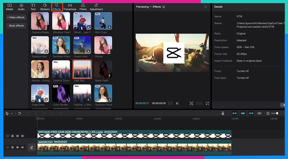The width and height of the screenshot is (288, 159).
Task: Choose the selection cursor tool
Action: 7,113
